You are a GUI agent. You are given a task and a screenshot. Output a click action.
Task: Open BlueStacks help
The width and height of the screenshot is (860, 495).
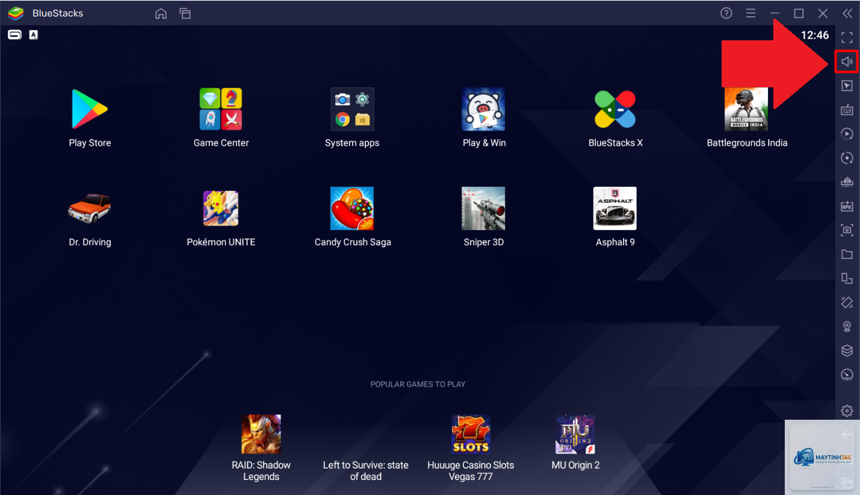pos(726,13)
